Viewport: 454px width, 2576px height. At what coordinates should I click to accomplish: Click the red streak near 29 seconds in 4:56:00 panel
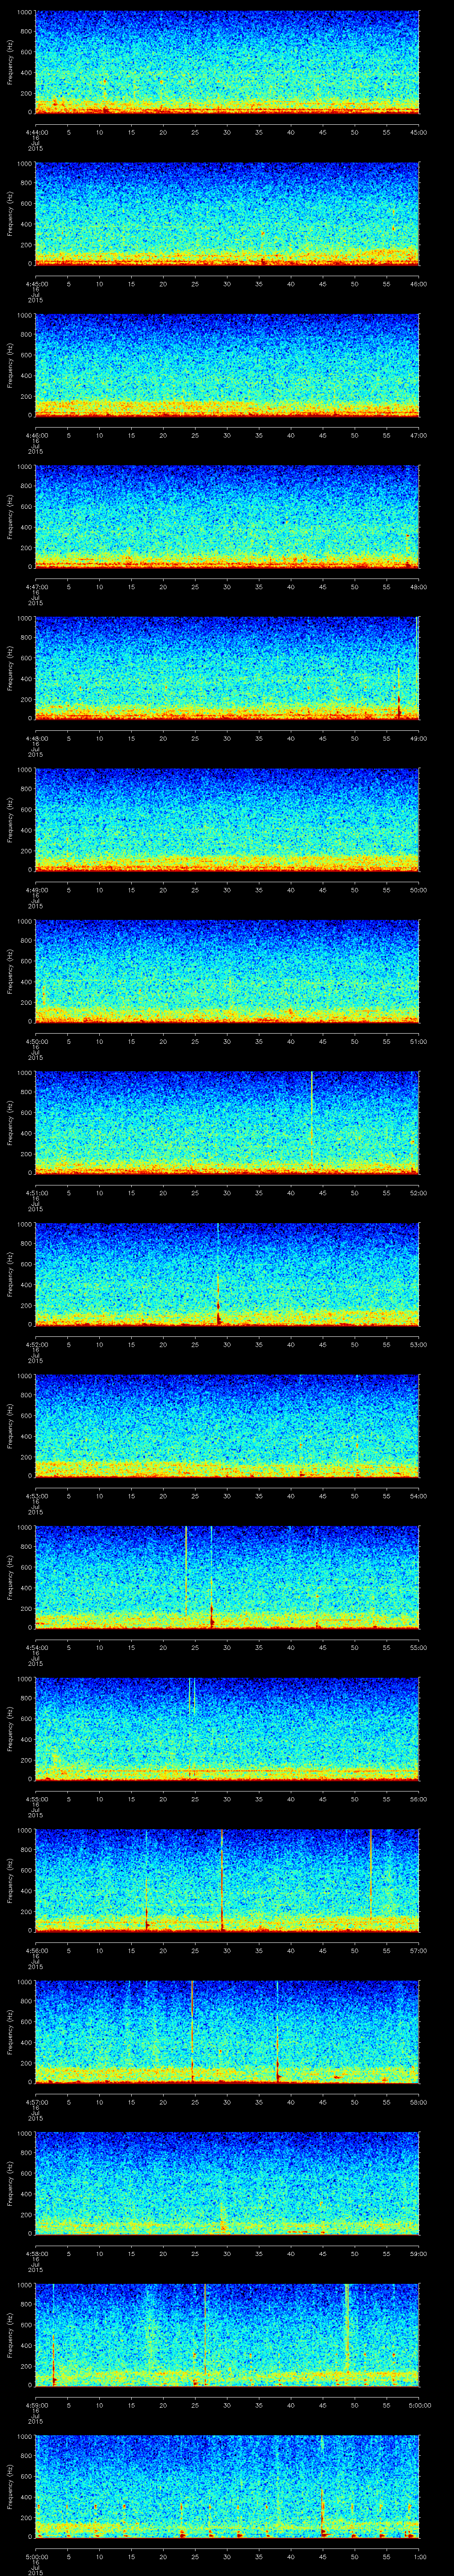tap(222, 1880)
